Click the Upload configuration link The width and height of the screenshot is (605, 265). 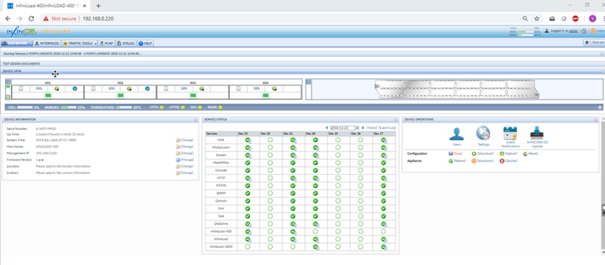pos(511,153)
